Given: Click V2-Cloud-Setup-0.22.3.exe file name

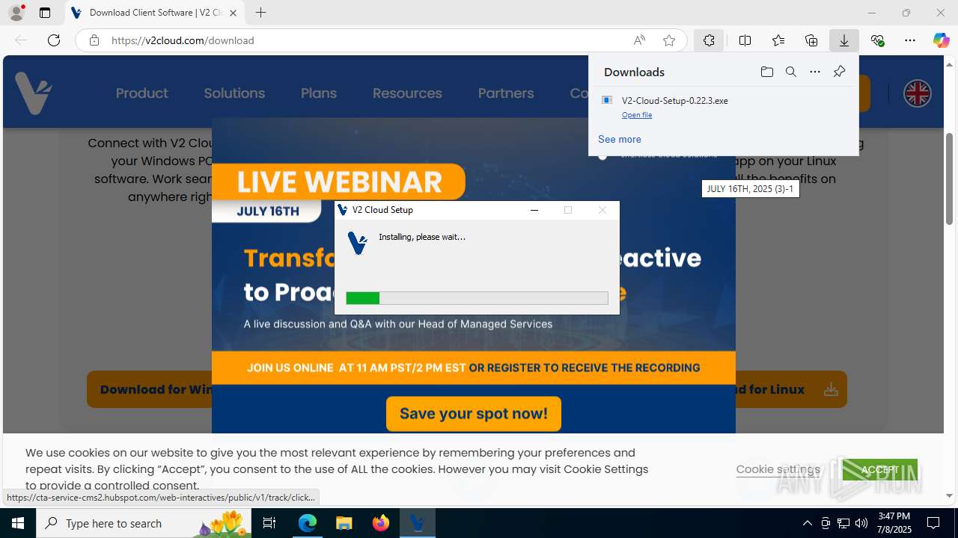Looking at the screenshot, I should pyautogui.click(x=675, y=100).
